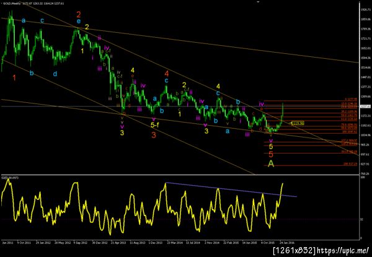Viewport: 372px width, 257px height.
Task: Click the "2 Nov 2014" date label
Action: [x=211, y=243]
